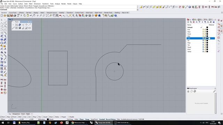Click the Save floppy disk icon
223x125 pixels.
point(8,15)
